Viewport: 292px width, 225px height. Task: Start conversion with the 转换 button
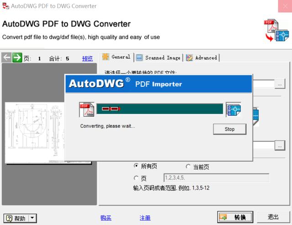click(235, 217)
